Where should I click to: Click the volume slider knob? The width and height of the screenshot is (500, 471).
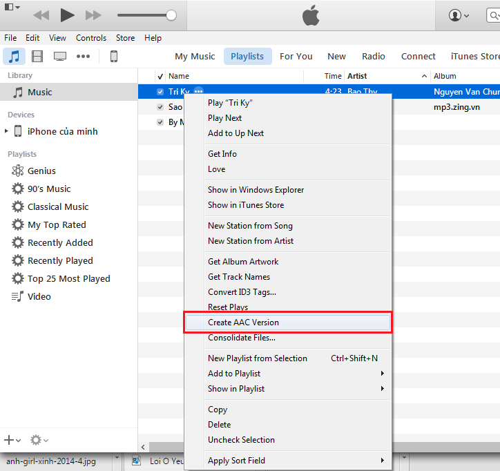(x=171, y=15)
